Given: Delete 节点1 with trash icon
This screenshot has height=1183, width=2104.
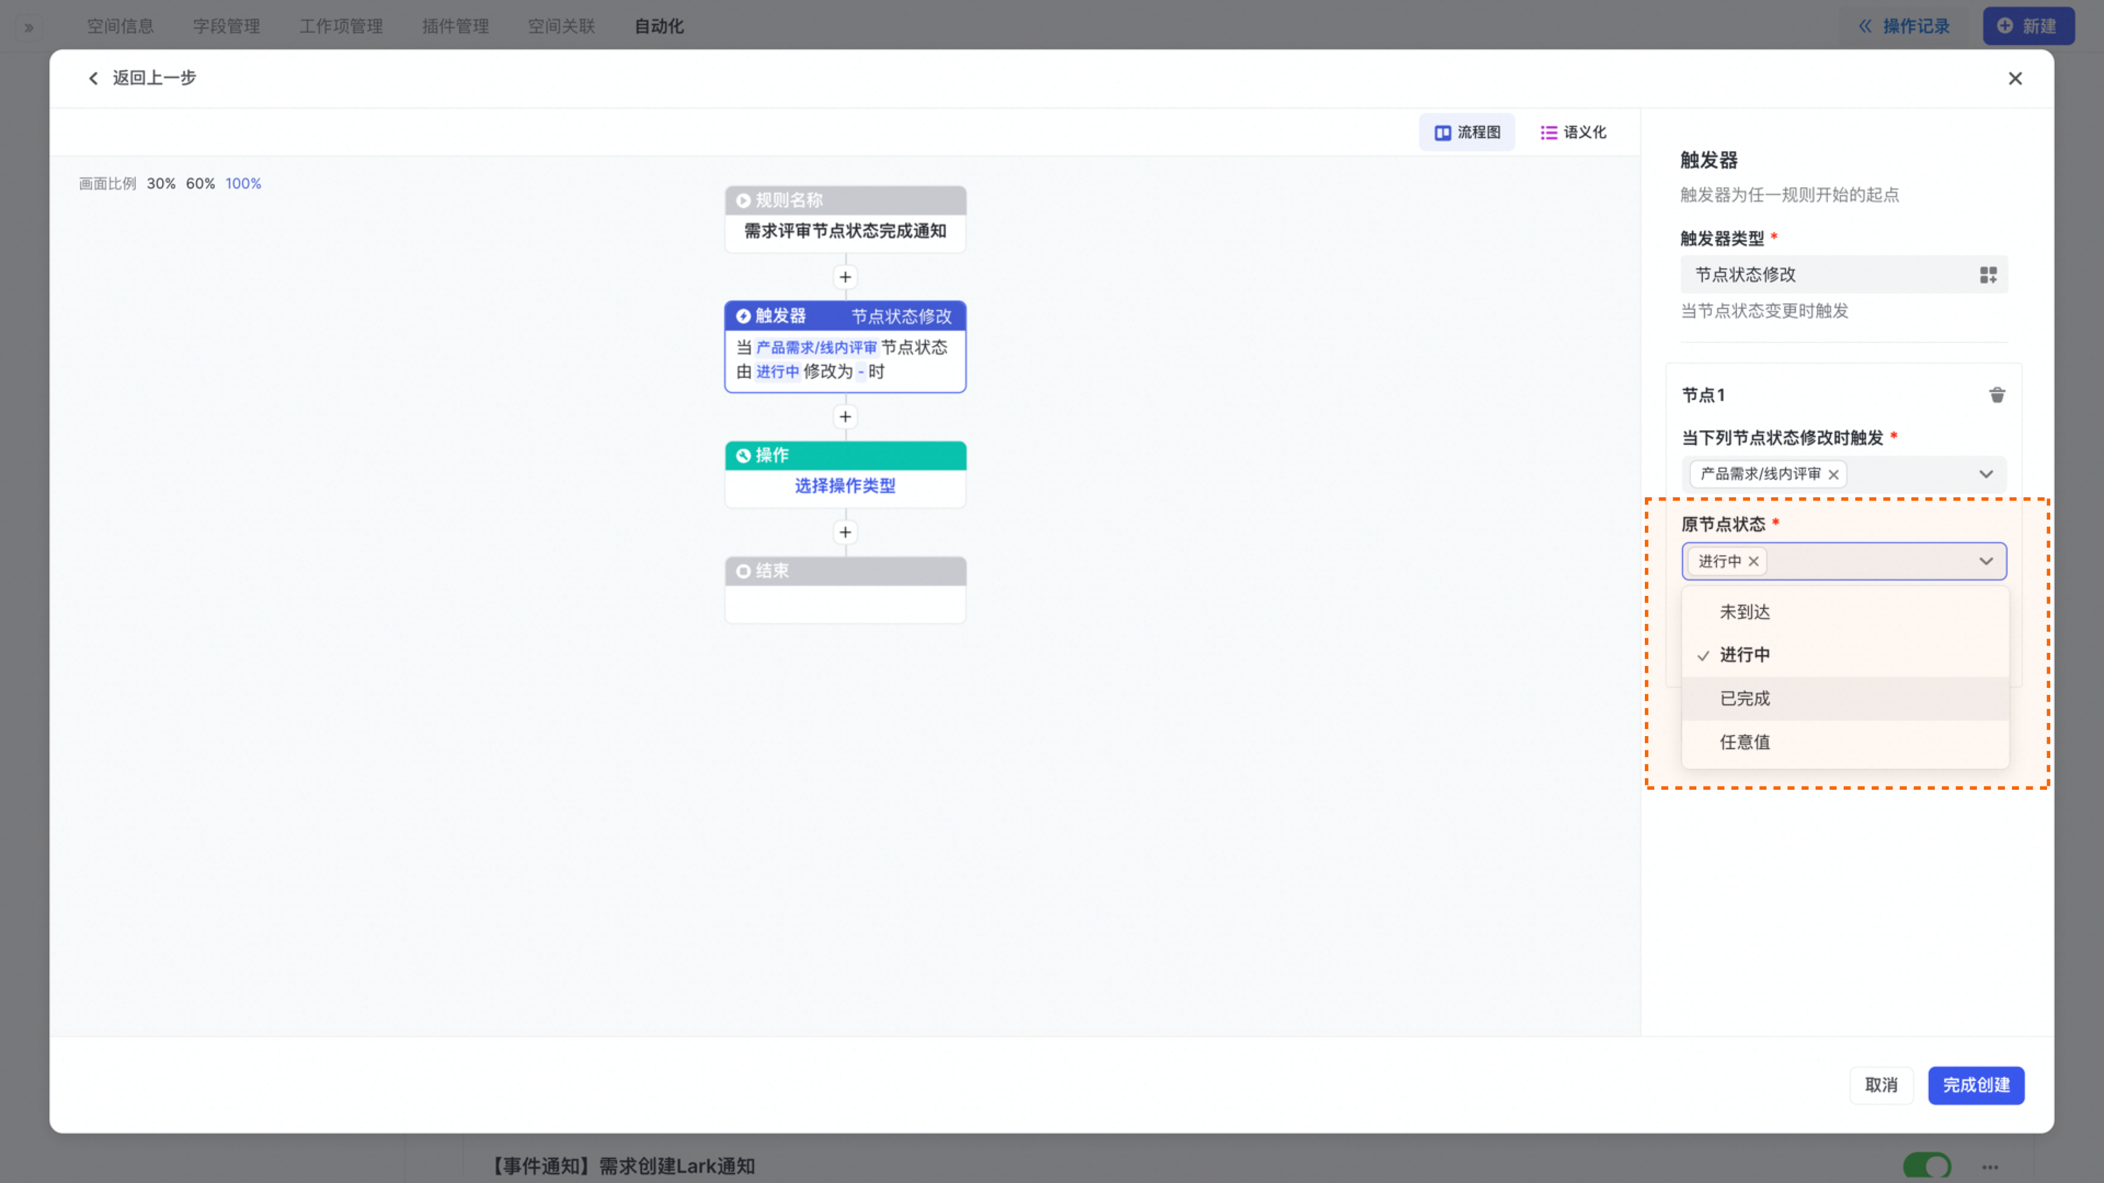Looking at the screenshot, I should tap(1997, 395).
